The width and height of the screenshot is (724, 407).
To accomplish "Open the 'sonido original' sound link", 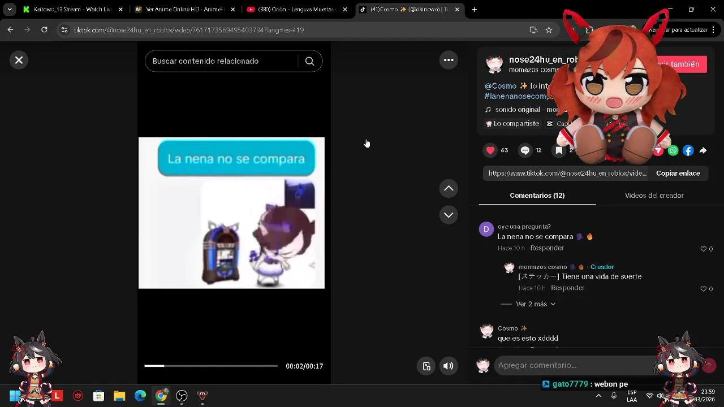I will tap(527, 110).
